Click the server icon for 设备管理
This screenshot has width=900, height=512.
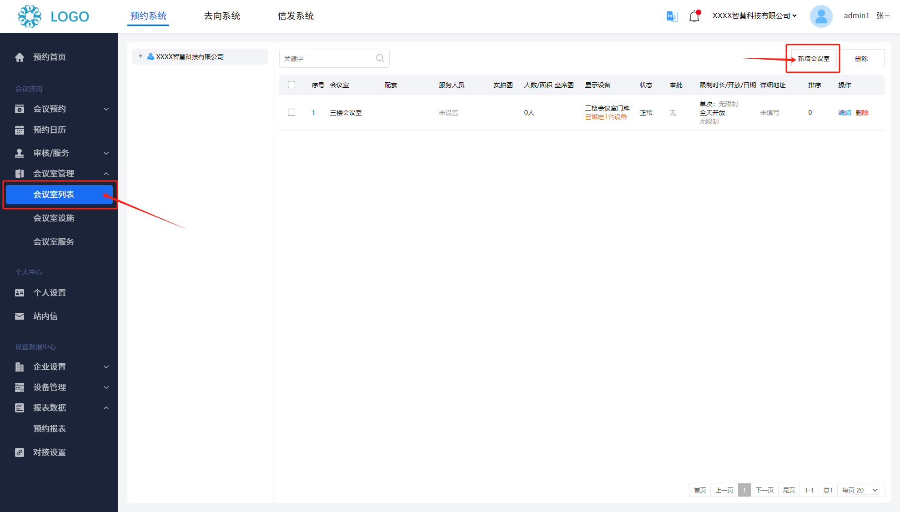tap(20, 387)
